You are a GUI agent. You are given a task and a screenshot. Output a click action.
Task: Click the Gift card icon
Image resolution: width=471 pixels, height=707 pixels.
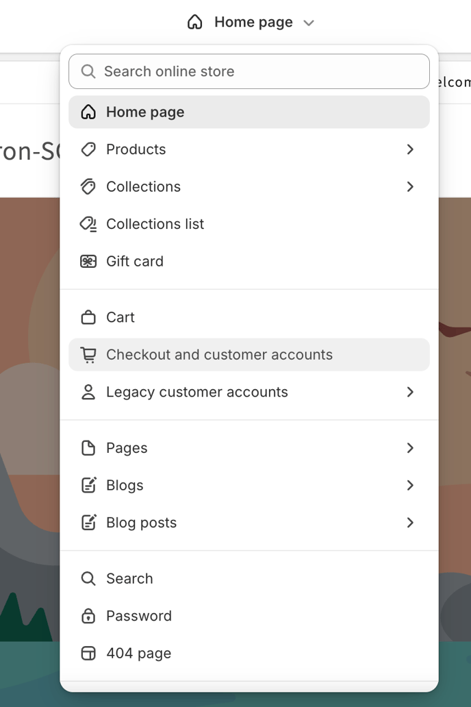tap(88, 262)
